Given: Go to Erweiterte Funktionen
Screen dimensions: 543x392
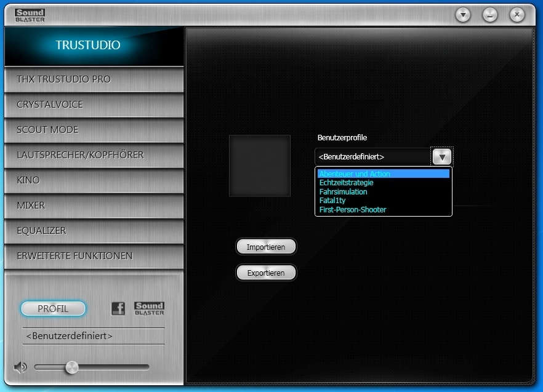Looking at the screenshot, I should click(x=94, y=256).
